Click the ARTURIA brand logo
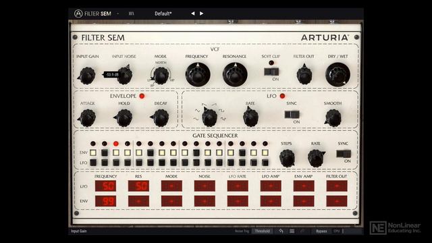The height and width of the screenshot is (243, 432). pos(325,38)
